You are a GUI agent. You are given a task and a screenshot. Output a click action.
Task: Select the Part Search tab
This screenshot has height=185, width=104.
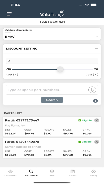(x=31, y=173)
